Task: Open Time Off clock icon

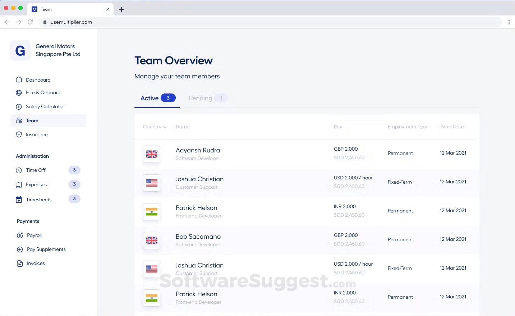Action: pyautogui.click(x=19, y=170)
